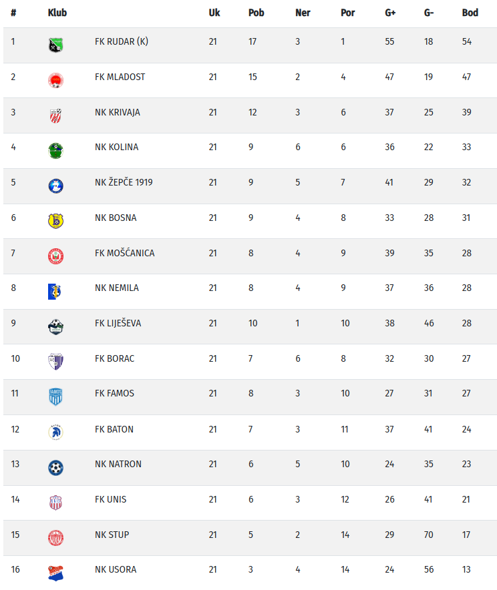497x590 pixels.
Task: Open the FK Baton team link
Action: (x=114, y=429)
